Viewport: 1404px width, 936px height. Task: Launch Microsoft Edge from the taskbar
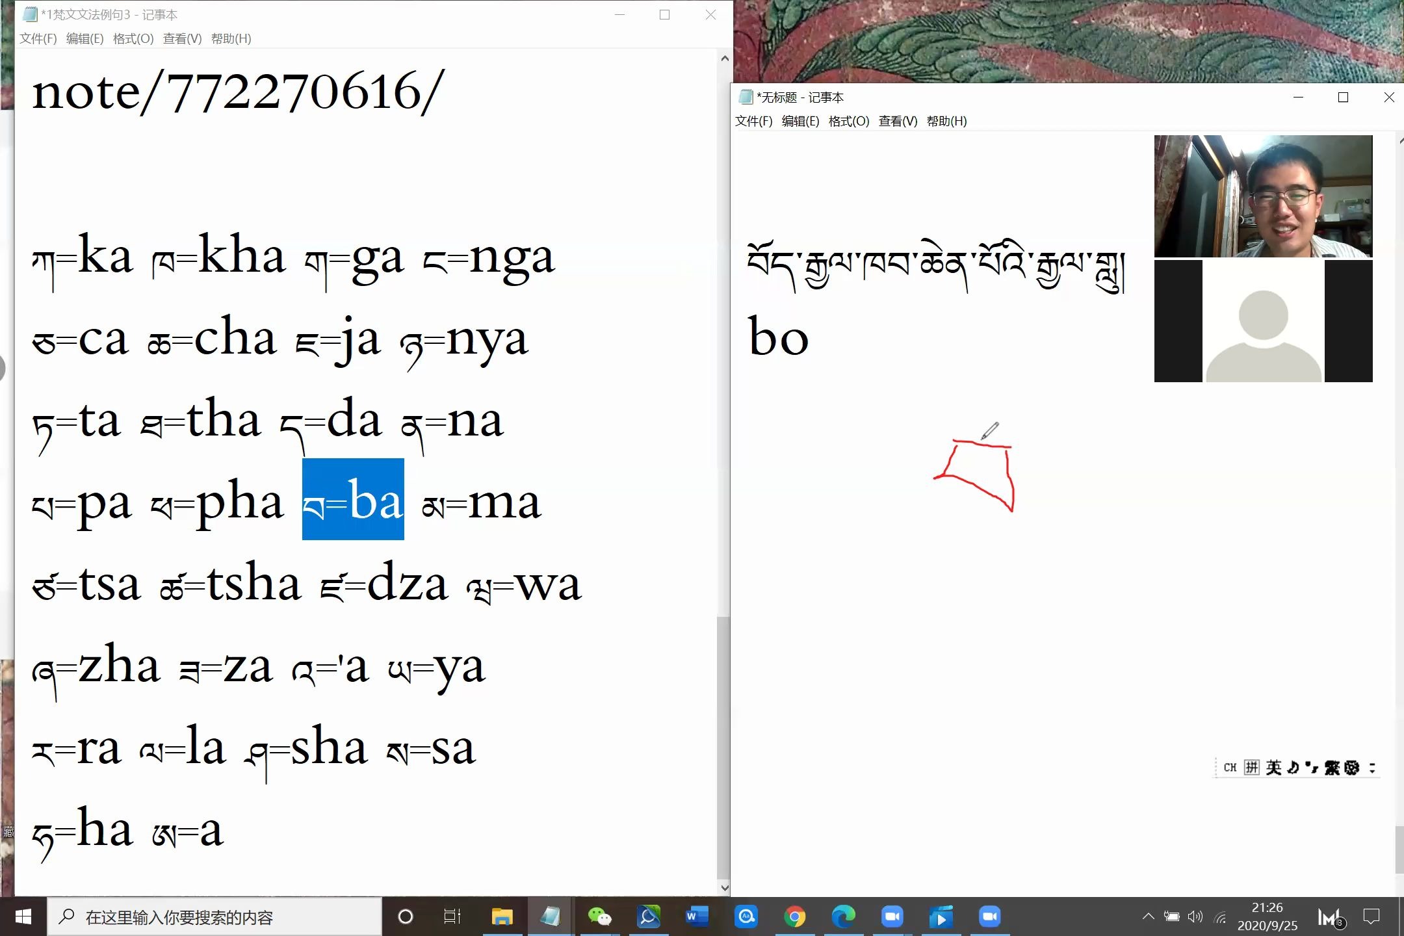coord(843,916)
